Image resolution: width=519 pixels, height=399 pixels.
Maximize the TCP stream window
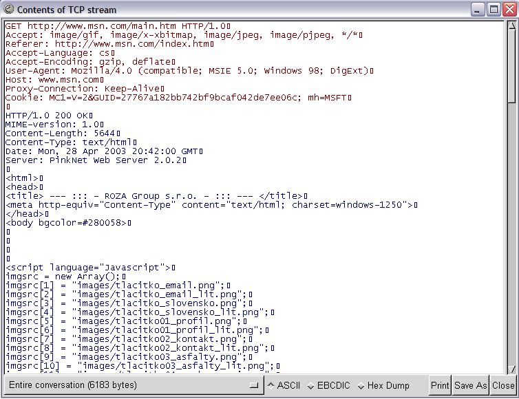pyautogui.click(x=493, y=10)
